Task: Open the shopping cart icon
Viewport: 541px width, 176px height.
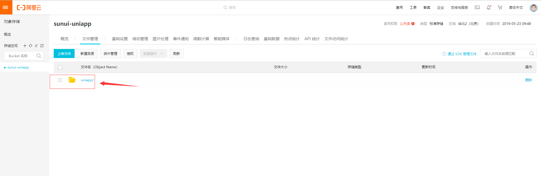Action: click(500, 7)
